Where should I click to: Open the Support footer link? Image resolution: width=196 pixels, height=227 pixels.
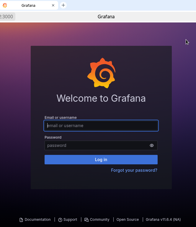(x=70, y=220)
